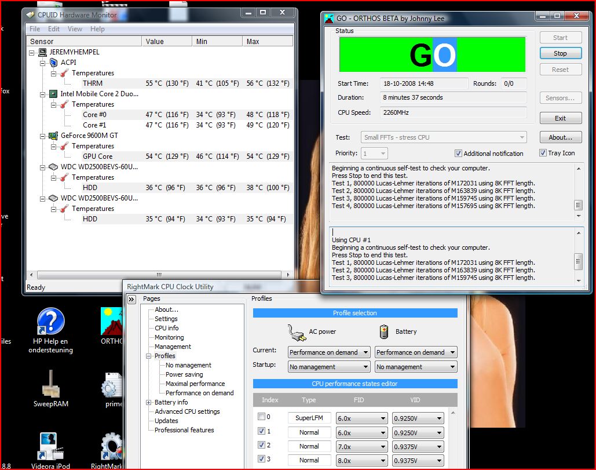Screen dimensions: 596x470
Task: Click the CPUID Hardware Monitor title bar icon
Action: 30,15
